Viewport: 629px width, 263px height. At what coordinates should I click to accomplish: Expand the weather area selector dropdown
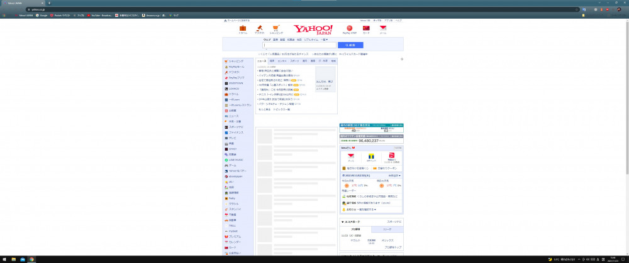click(394, 176)
